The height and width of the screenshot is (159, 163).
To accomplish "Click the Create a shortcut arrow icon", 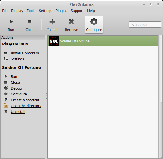I will [6, 100].
